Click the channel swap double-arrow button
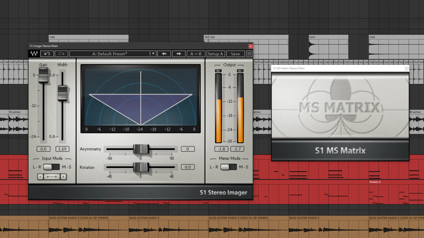 coord(52,177)
